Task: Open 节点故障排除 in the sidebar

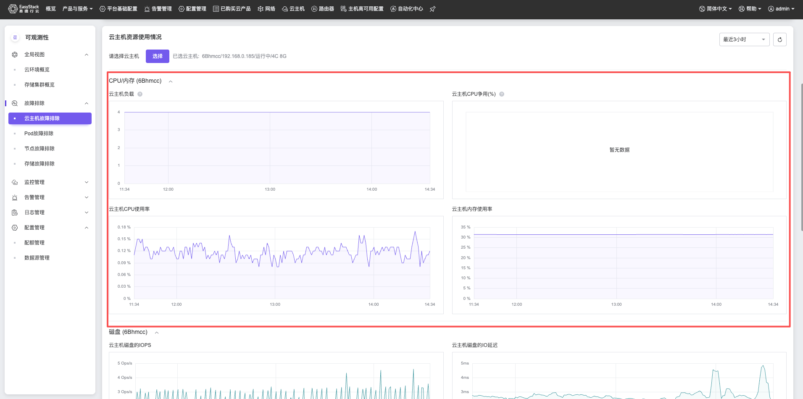Action: 39,149
